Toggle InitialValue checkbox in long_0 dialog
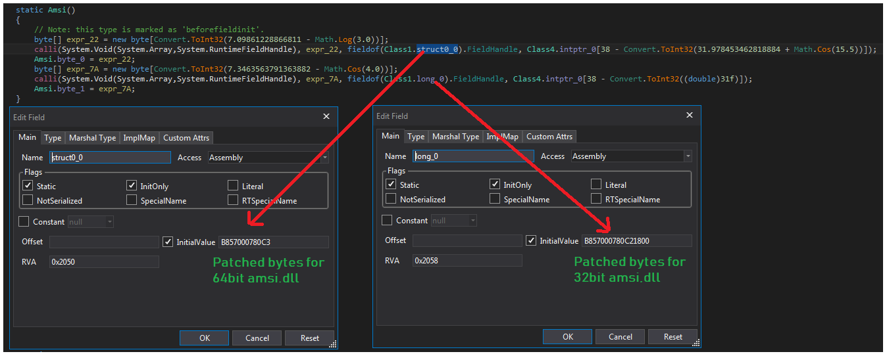Image resolution: width=887 pixels, height=356 pixels. point(531,240)
